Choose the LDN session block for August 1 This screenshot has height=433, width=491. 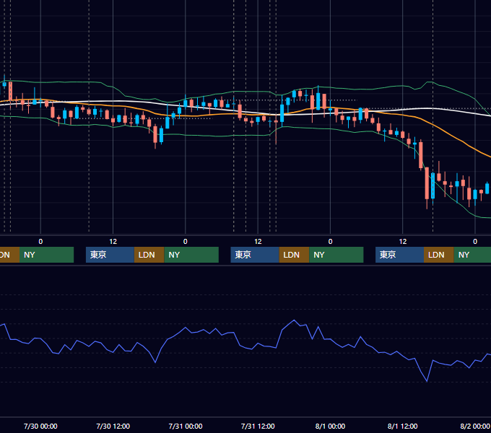click(439, 255)
